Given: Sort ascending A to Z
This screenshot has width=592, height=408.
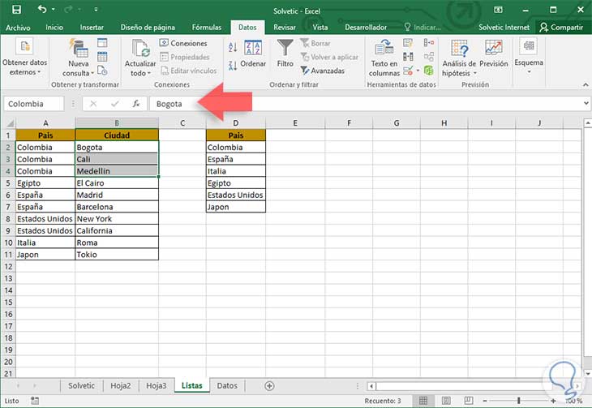Looking at the screenshot, I should [233, 47].
